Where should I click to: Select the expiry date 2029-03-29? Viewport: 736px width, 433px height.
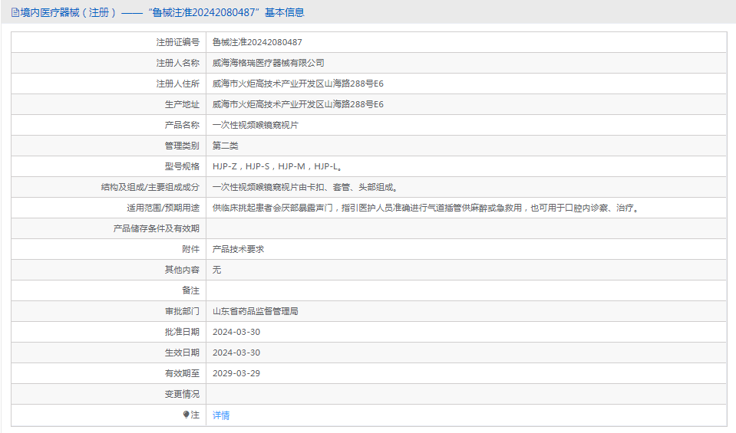click(236, 373)
